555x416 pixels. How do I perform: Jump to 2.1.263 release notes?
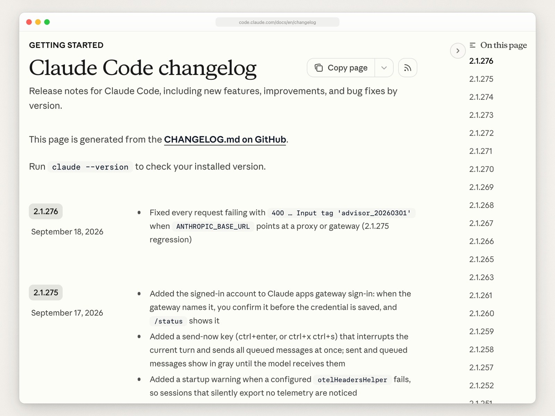481,277
